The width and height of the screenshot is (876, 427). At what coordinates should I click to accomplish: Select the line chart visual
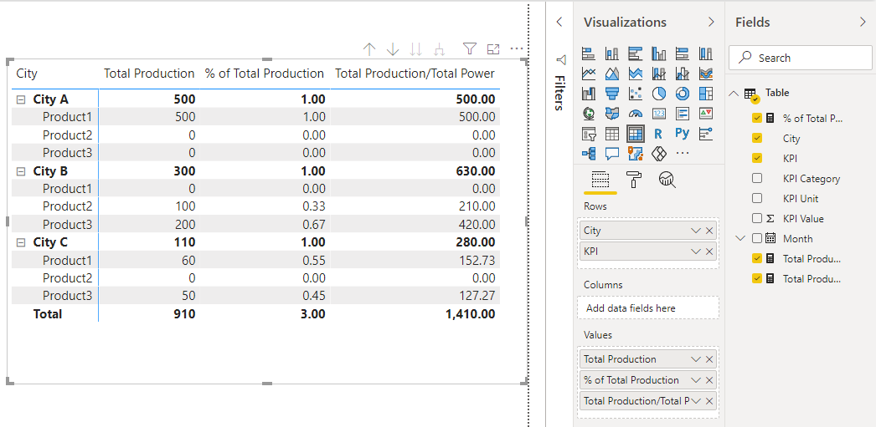click(x=589, y=73)
